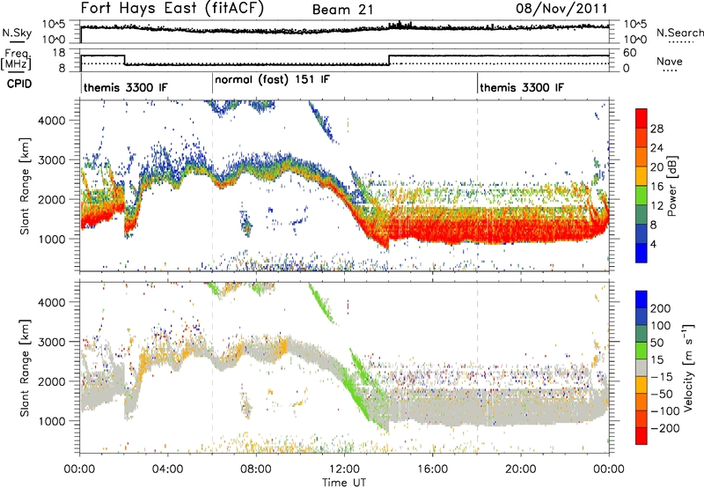
Task: Click the '04:00' time axis tick label
Action: pos(168,470)
